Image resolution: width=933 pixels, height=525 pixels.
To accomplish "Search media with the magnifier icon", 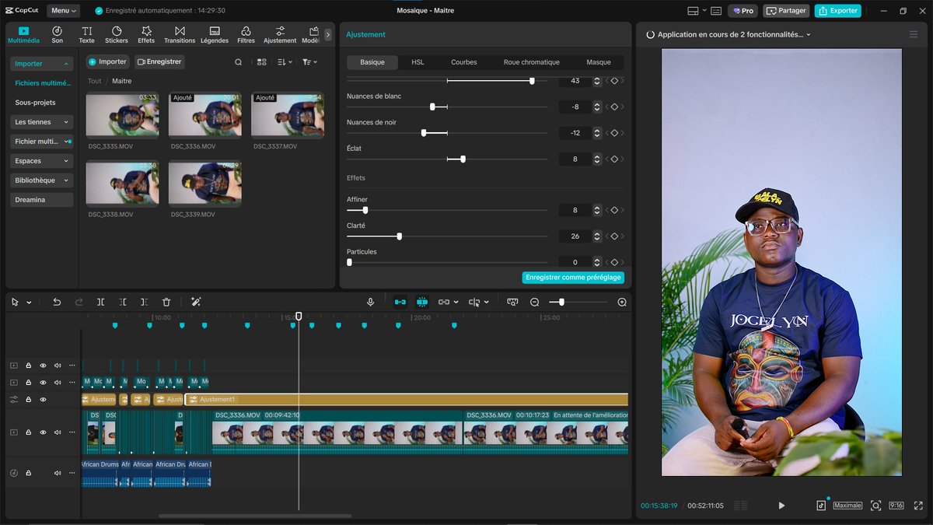I will point(239,61).
